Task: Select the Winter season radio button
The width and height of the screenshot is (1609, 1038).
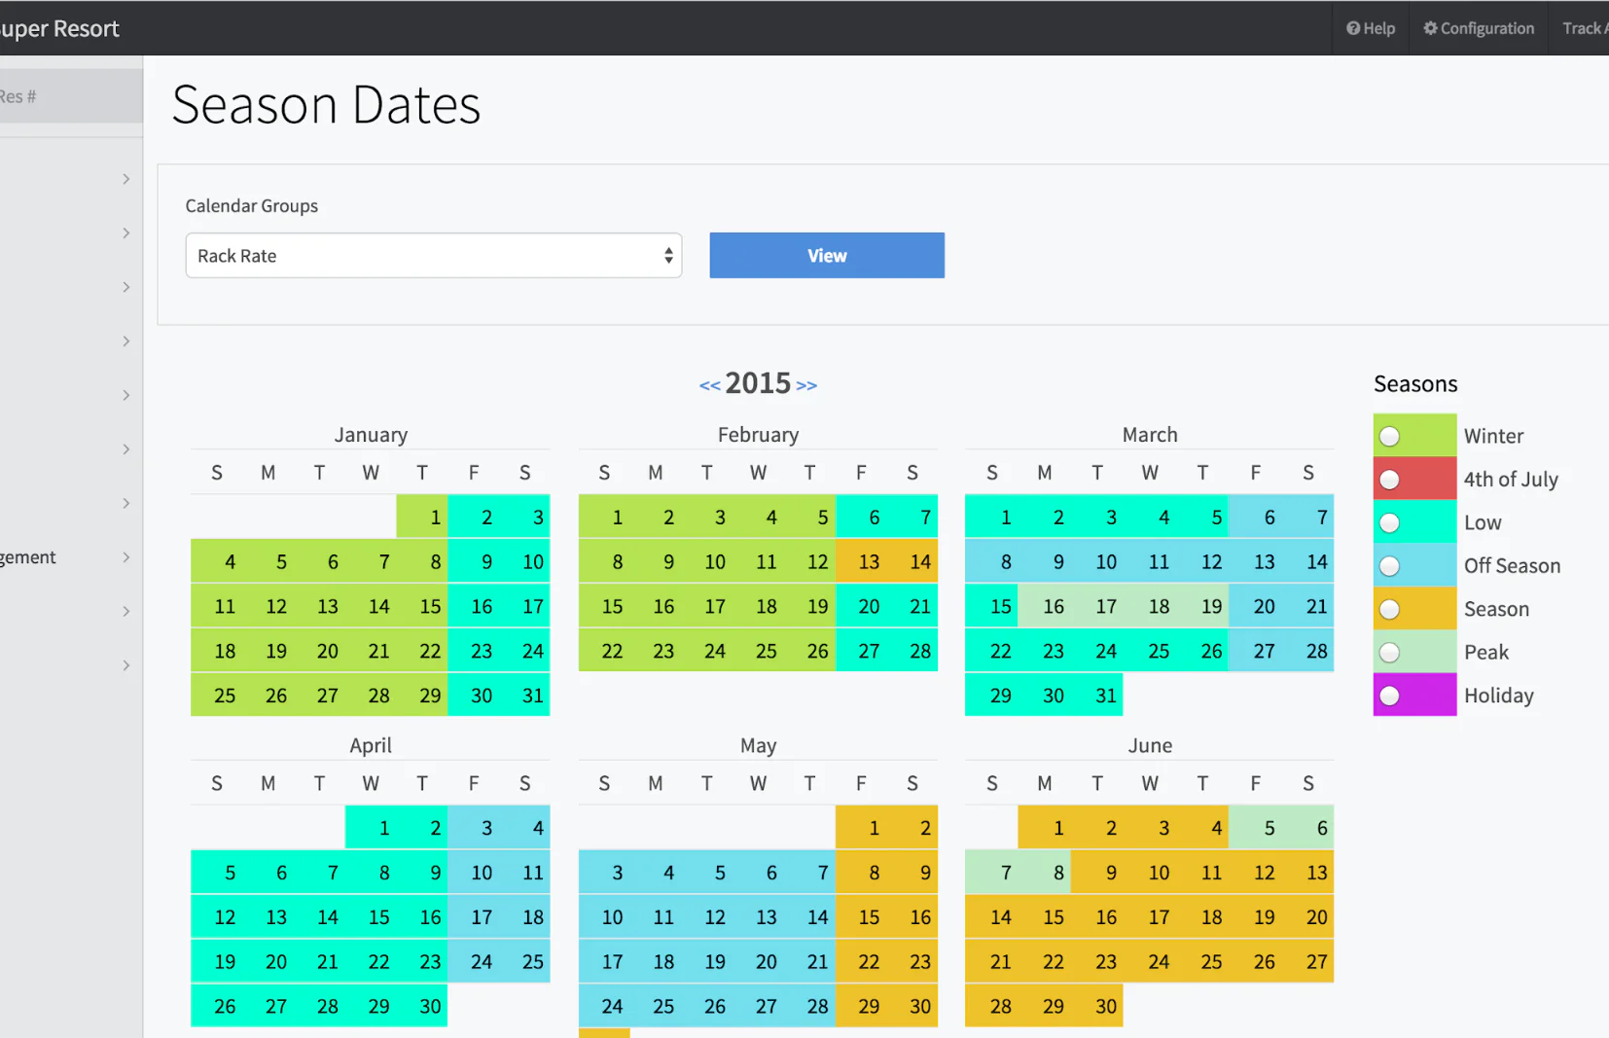Action: 1389,436
